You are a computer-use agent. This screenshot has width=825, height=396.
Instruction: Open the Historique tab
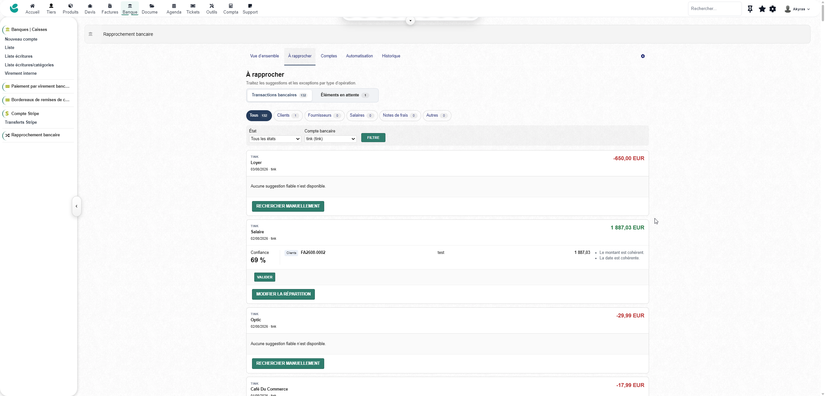point(391,56)
